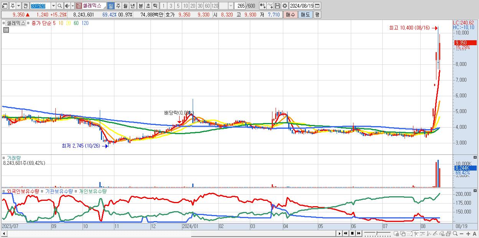Select the 30 interval button
This screenshot has width=479, height=238.
pyautogui.click(x=200, y=6)
